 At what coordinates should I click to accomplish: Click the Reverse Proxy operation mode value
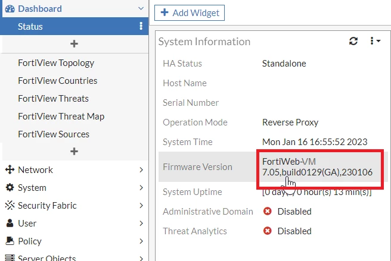290,122
